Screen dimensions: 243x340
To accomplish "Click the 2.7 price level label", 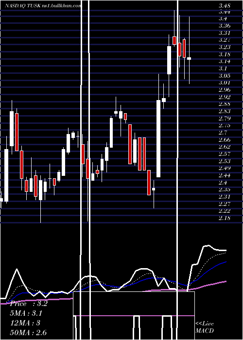I will pos(223,133).
